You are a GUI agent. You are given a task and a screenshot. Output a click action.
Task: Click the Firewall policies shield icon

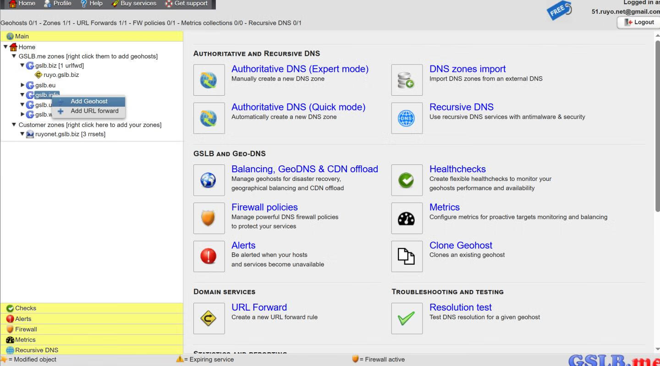tap(209, 218)
